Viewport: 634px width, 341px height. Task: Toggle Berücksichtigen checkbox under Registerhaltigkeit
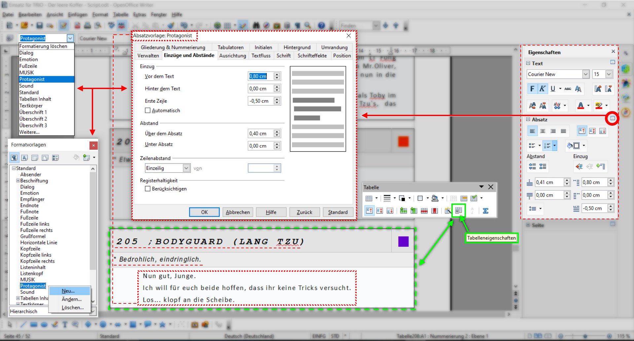pos(148,189)
